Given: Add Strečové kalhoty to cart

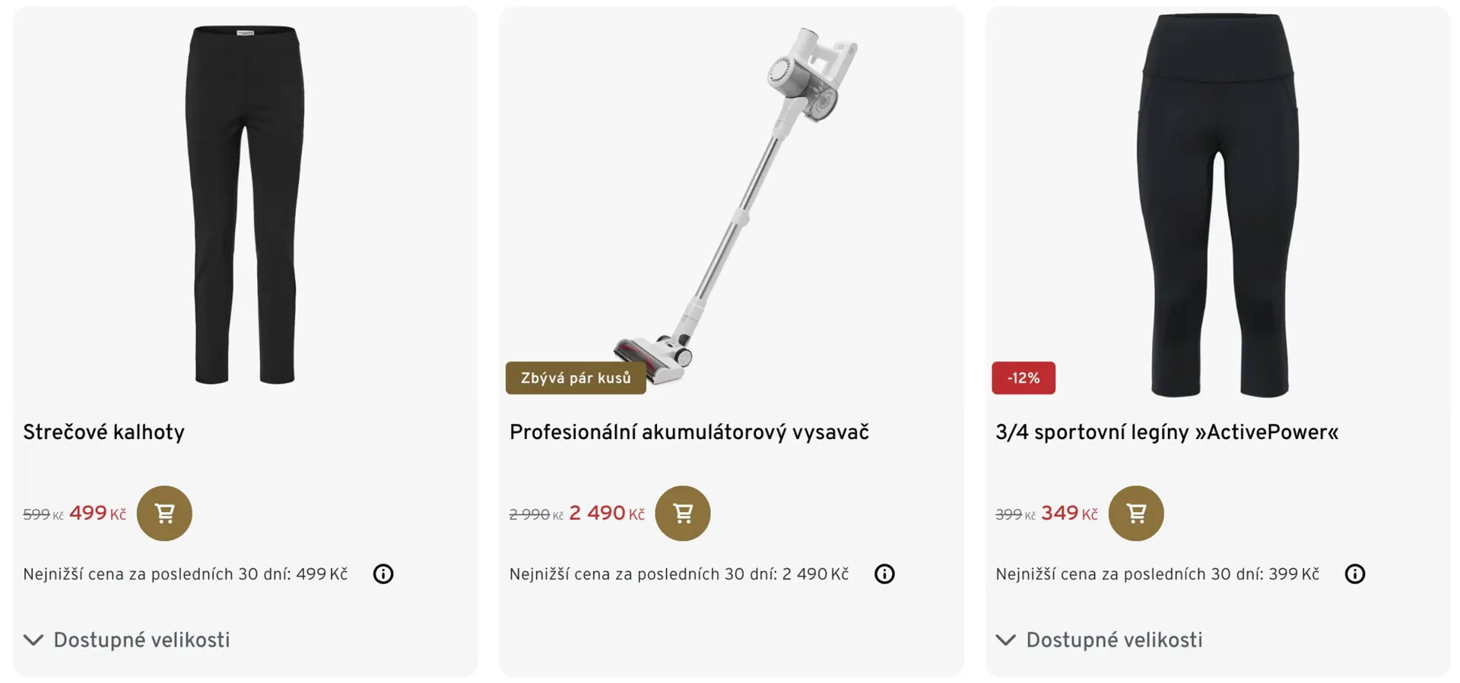Looking at the screenshot, I should point(164,514).
